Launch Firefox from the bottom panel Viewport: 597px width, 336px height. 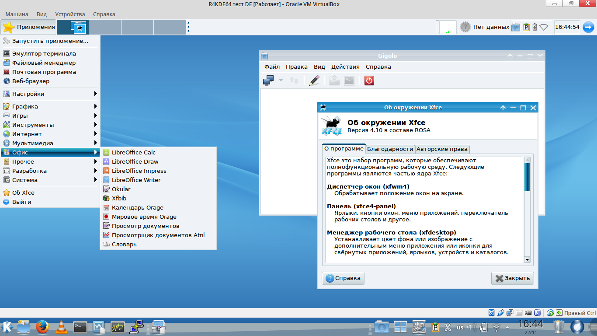tap(42, 327)
